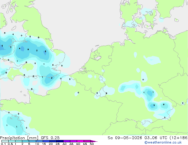The image size is (188, 145).
Task: Click the "10" legend scale label
Action: point(37,144)
